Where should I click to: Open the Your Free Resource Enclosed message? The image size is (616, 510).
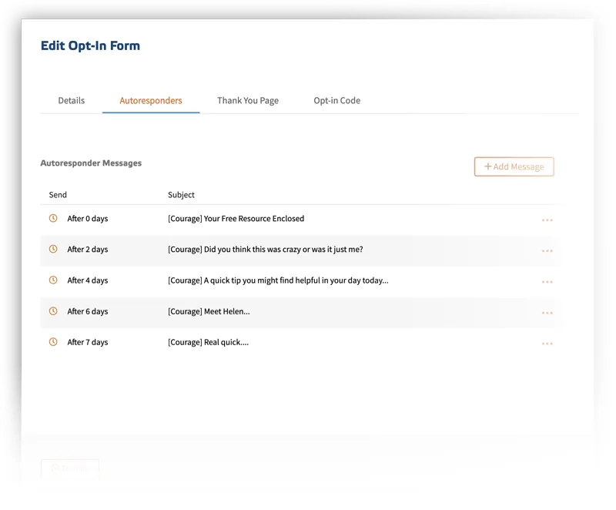point(236,219)
